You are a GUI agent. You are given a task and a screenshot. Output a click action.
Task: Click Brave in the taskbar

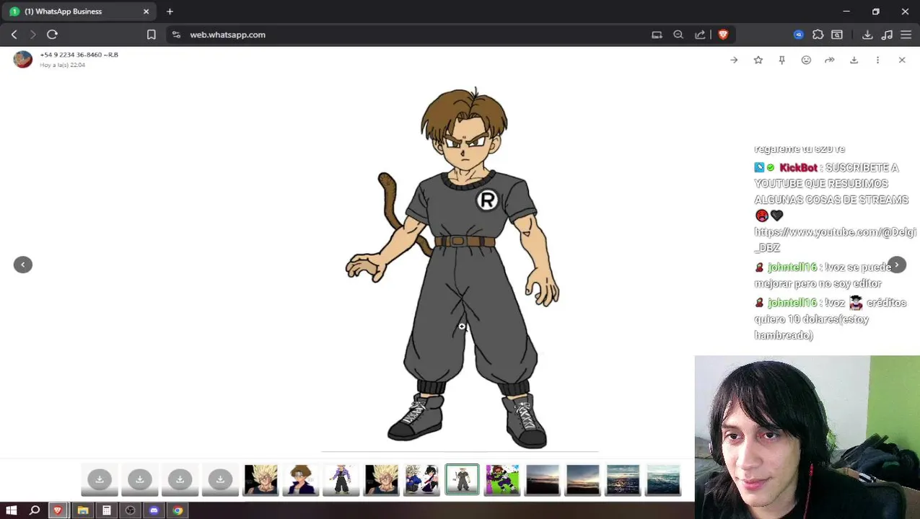coord(58,510)
